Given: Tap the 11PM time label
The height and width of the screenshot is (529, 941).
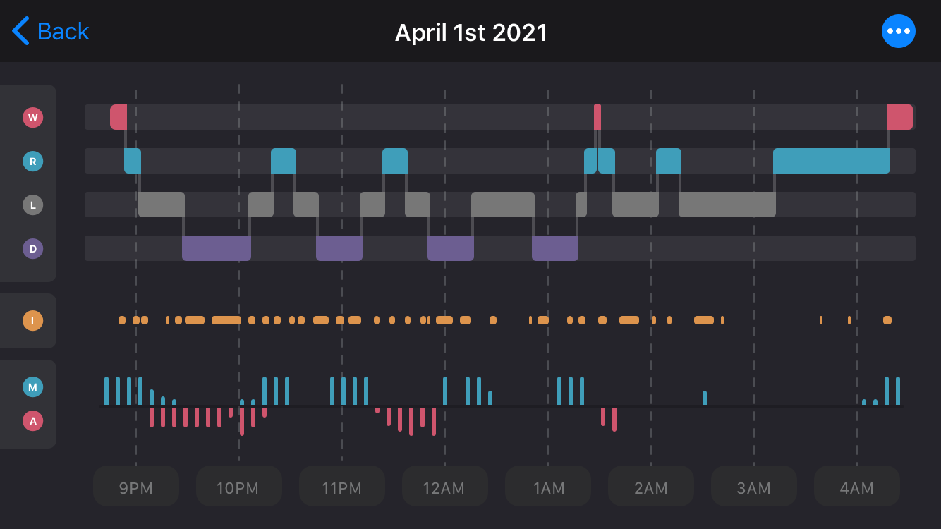Looking at the screenshot, I should click(x=341, y=487).
